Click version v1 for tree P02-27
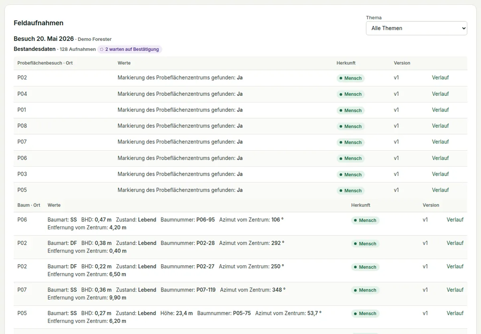The width and height of the screenshot is (481, 334). (425, 266)
